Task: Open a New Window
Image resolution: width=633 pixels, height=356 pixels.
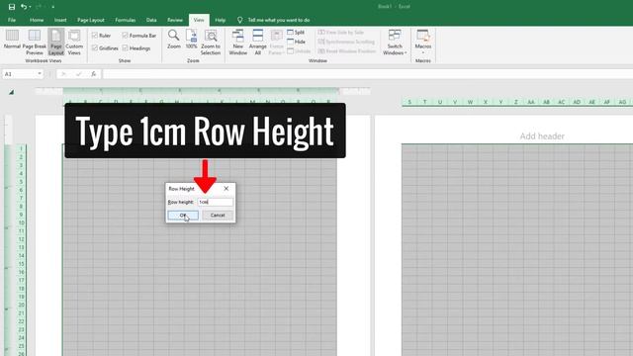Action: (238, 42)
